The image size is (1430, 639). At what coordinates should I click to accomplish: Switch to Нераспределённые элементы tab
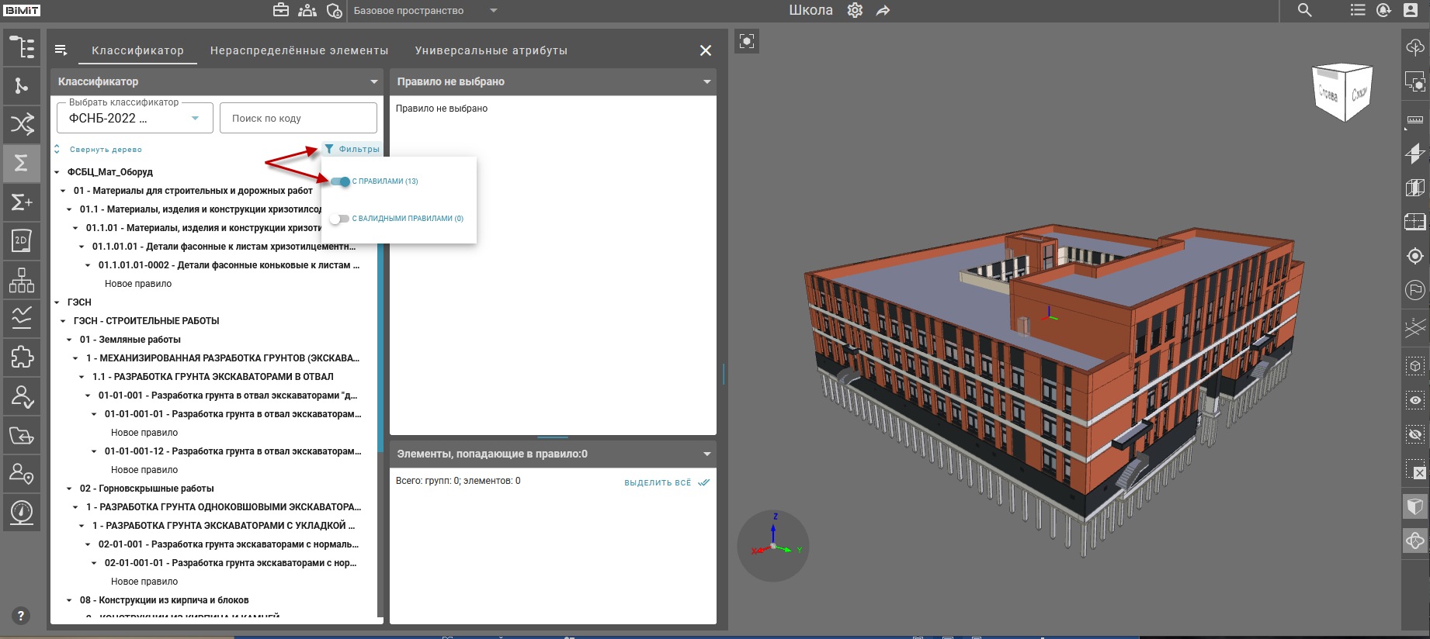(x=299, y=50)
